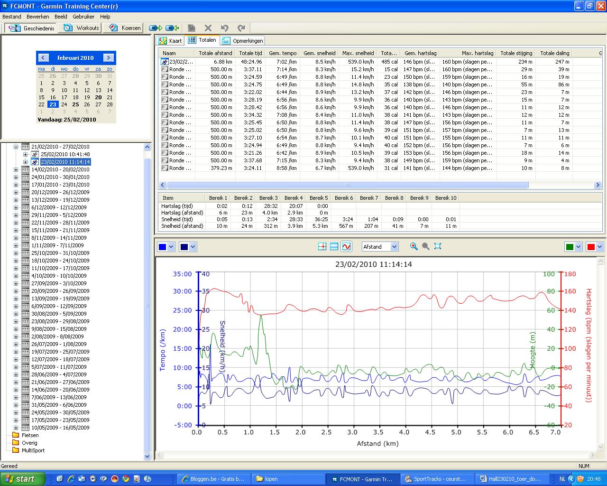Select the 23/02/2010 11:14:14 activity

pyautogui.click(x=65, y=162)
